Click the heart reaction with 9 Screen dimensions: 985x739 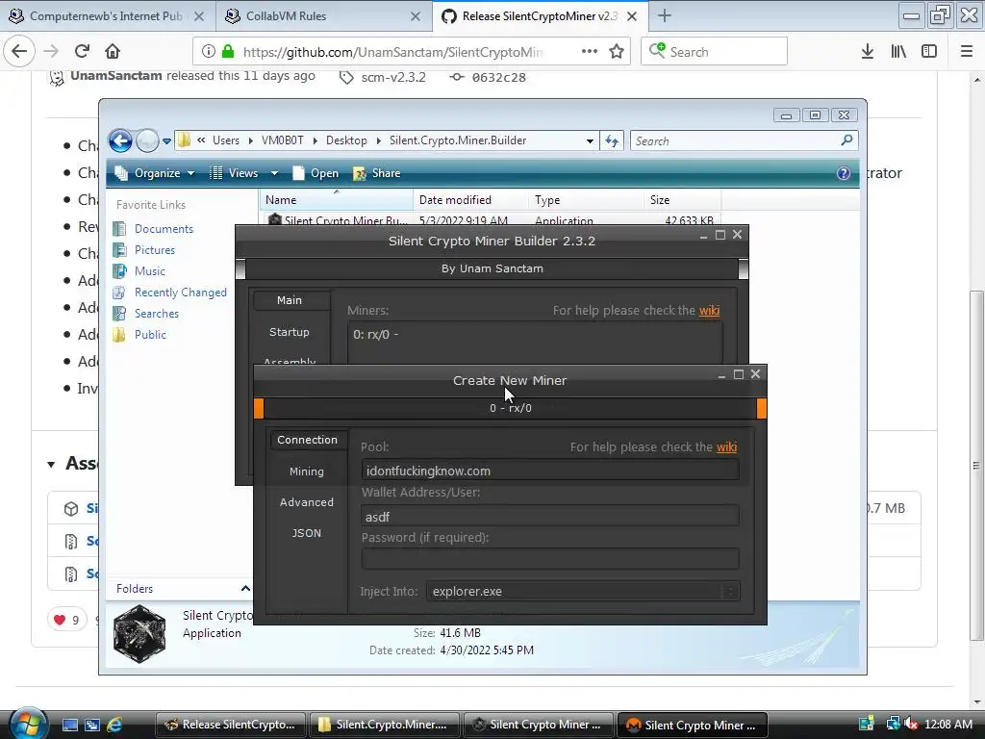tap(66, 621)
